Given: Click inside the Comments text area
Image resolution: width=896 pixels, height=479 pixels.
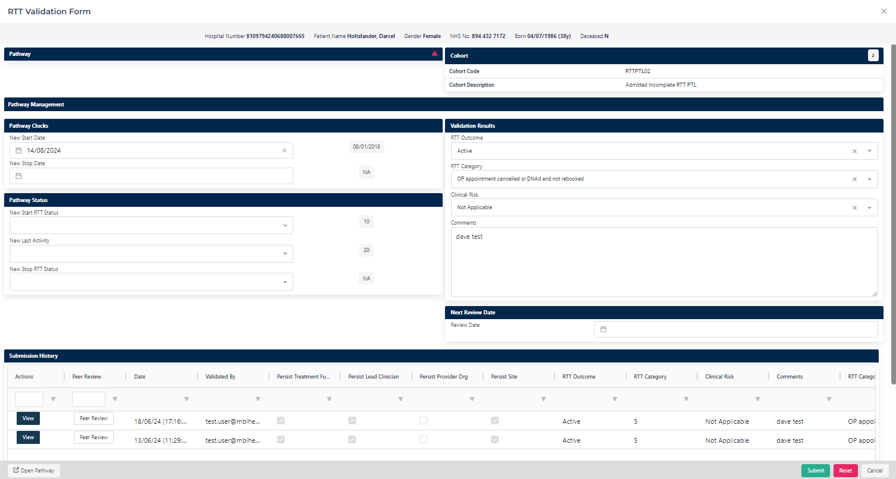Looking at the screenshot, I should click(663, 261).
